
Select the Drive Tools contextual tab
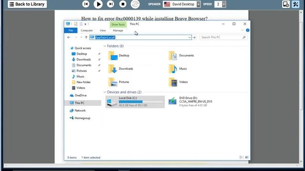pyautogui.click(x=118, y=24)
